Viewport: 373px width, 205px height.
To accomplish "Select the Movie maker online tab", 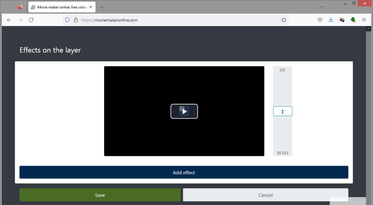I will click(x=58, y=7).
